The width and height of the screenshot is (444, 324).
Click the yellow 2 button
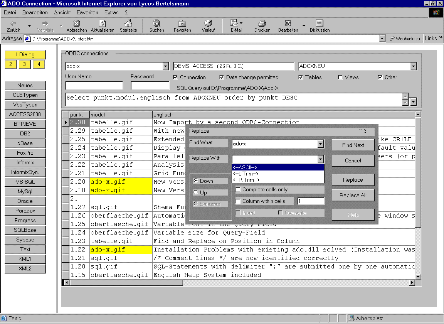(10, 64)
